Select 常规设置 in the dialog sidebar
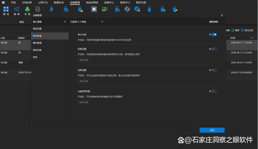This screenshot has height=149, width=258. [50, 29]
